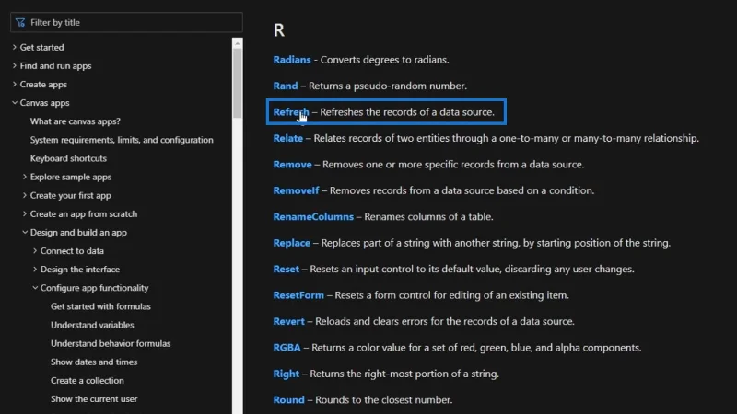Expand Design the interface node
This screenshot has height=414, width=737.
35,270
